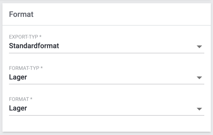Click the Format-Typ caret arrow icon
The width and height of the screenshot is (213, 135).
pos(199,78)
